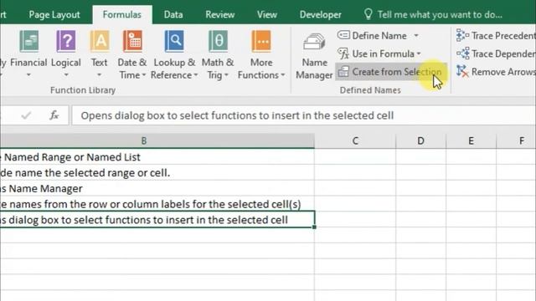Select column F header

pos(516,140)
